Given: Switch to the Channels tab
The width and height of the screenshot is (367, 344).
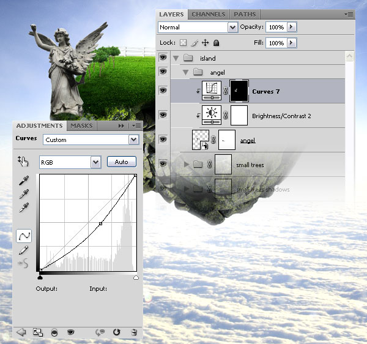Looking at the screenshot, I should [x=209, y=14].
